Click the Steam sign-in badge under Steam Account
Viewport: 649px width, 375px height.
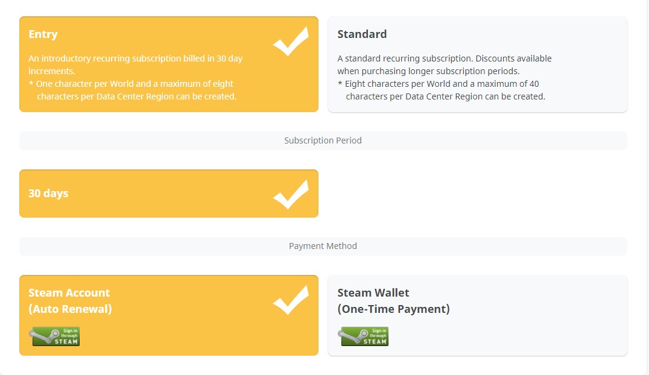click(x=55, y=336)
